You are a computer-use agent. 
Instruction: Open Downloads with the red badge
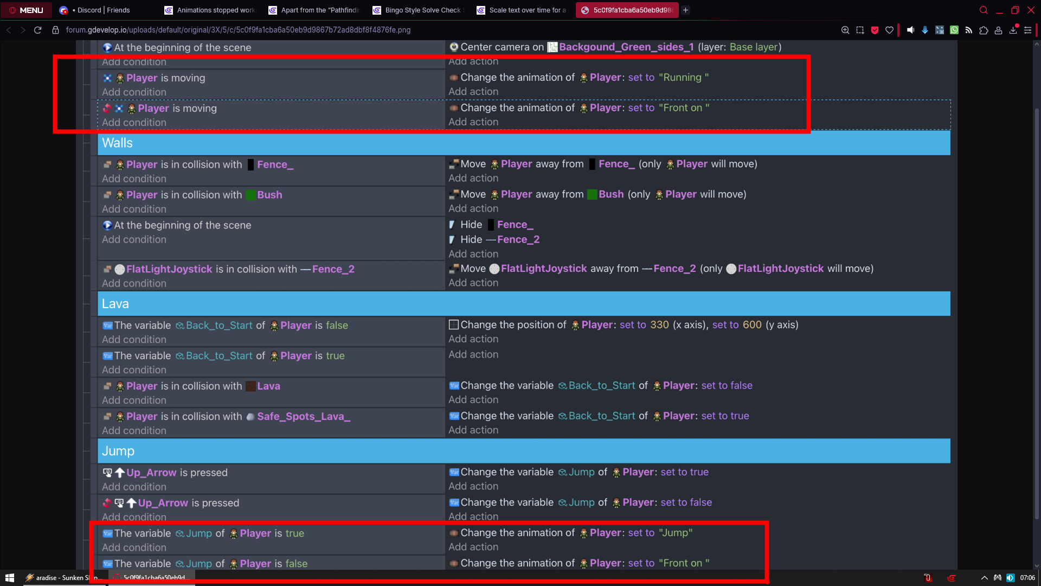1013,30
